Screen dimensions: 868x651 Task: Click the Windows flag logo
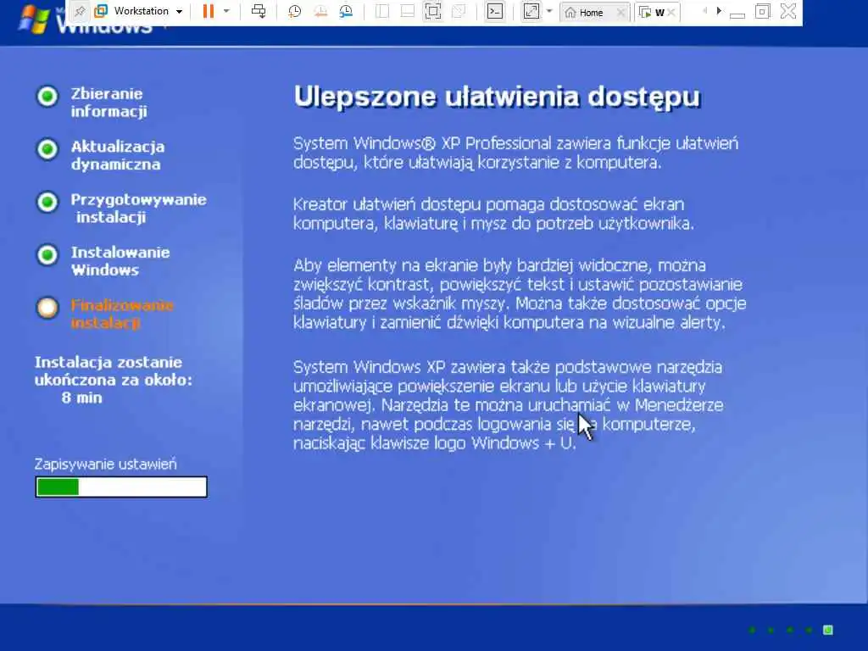tap(33, 20)
